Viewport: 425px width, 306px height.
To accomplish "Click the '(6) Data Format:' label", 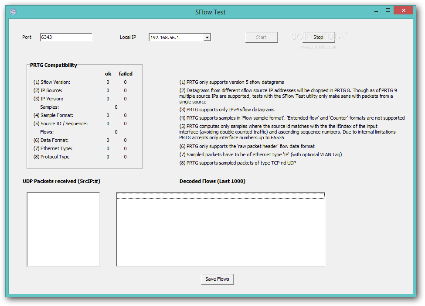I will point(51,141).
